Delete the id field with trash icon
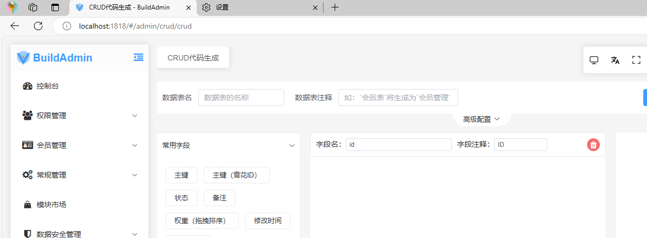 tap(593, 145)
